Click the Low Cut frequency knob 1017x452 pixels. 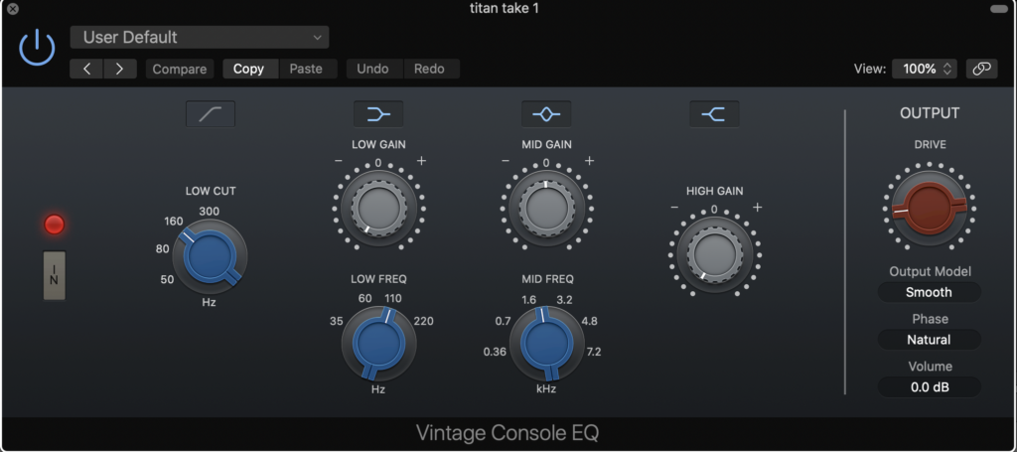[210, 255]
